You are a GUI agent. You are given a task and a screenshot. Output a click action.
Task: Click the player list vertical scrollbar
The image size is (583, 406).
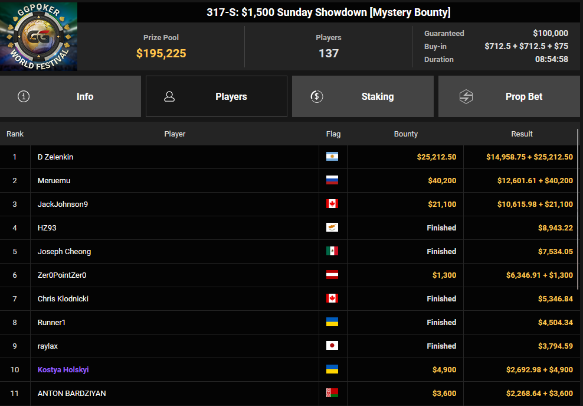click(x=578, y=207)
